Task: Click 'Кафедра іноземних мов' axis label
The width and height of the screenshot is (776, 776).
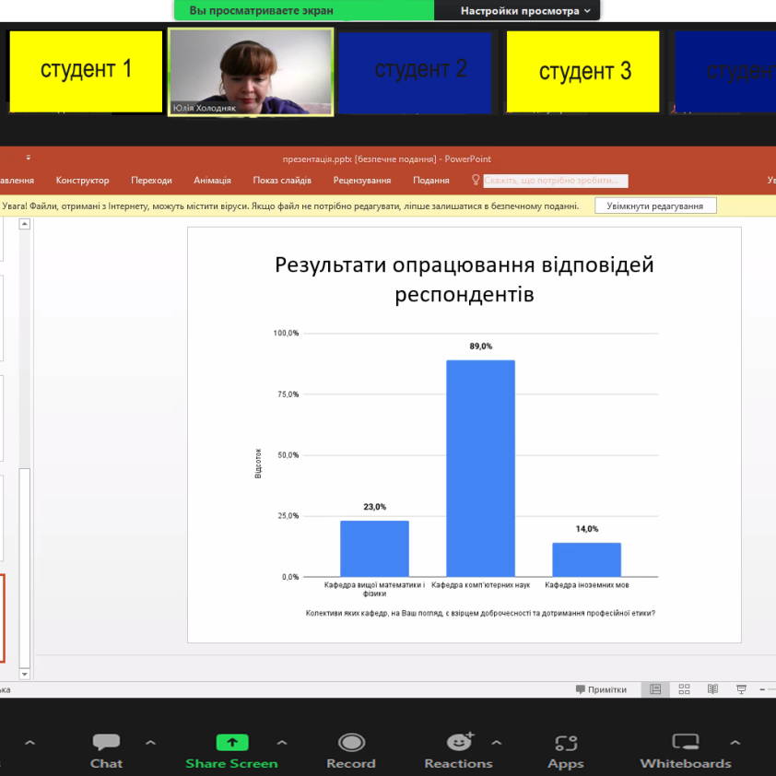Action: tap(587, 585)
